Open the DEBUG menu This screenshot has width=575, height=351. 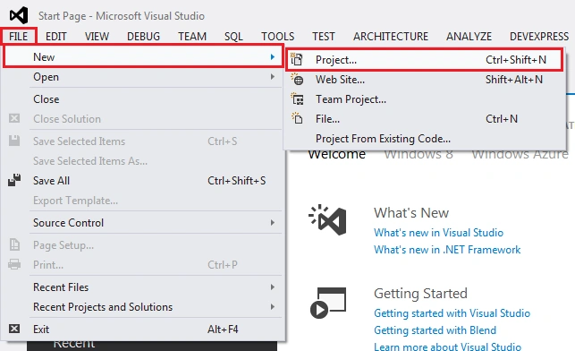point(143,37)
